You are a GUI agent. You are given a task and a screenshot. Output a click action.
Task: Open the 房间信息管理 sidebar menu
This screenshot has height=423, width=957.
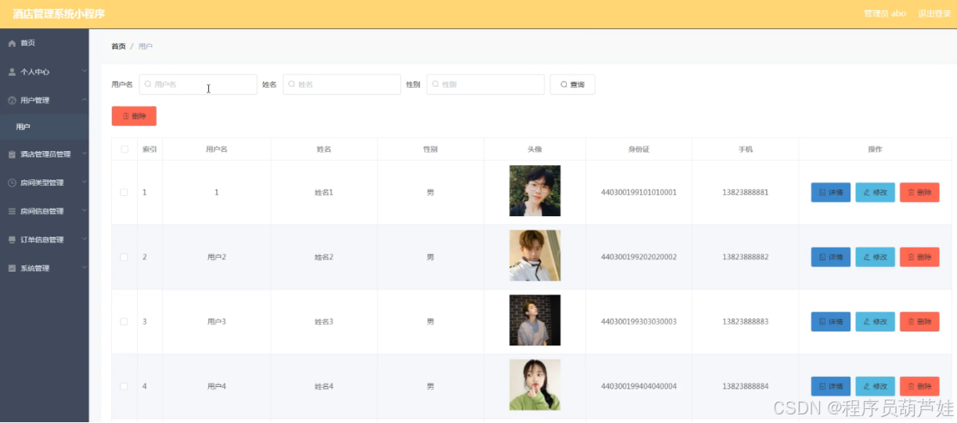tap(44, 211)
